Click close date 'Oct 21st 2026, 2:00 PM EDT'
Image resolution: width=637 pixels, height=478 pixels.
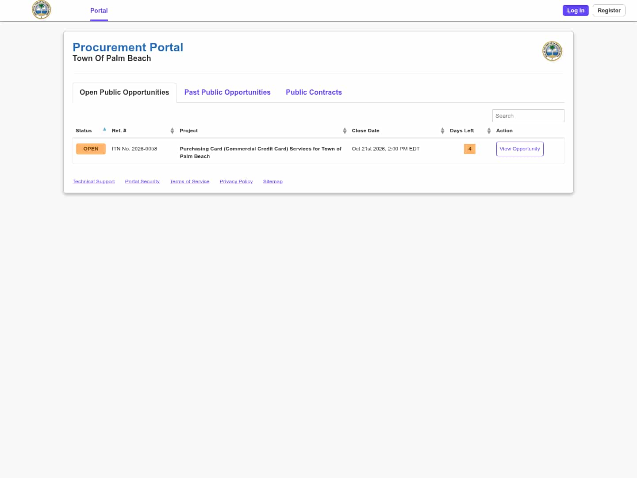pos(386,149)
